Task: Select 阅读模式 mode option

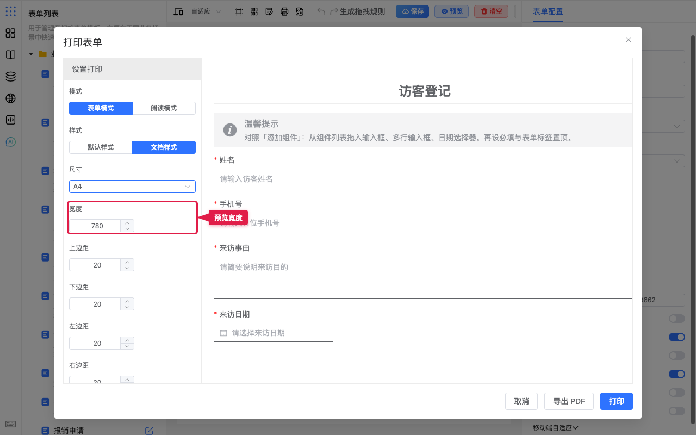Action: click(164, 108)
